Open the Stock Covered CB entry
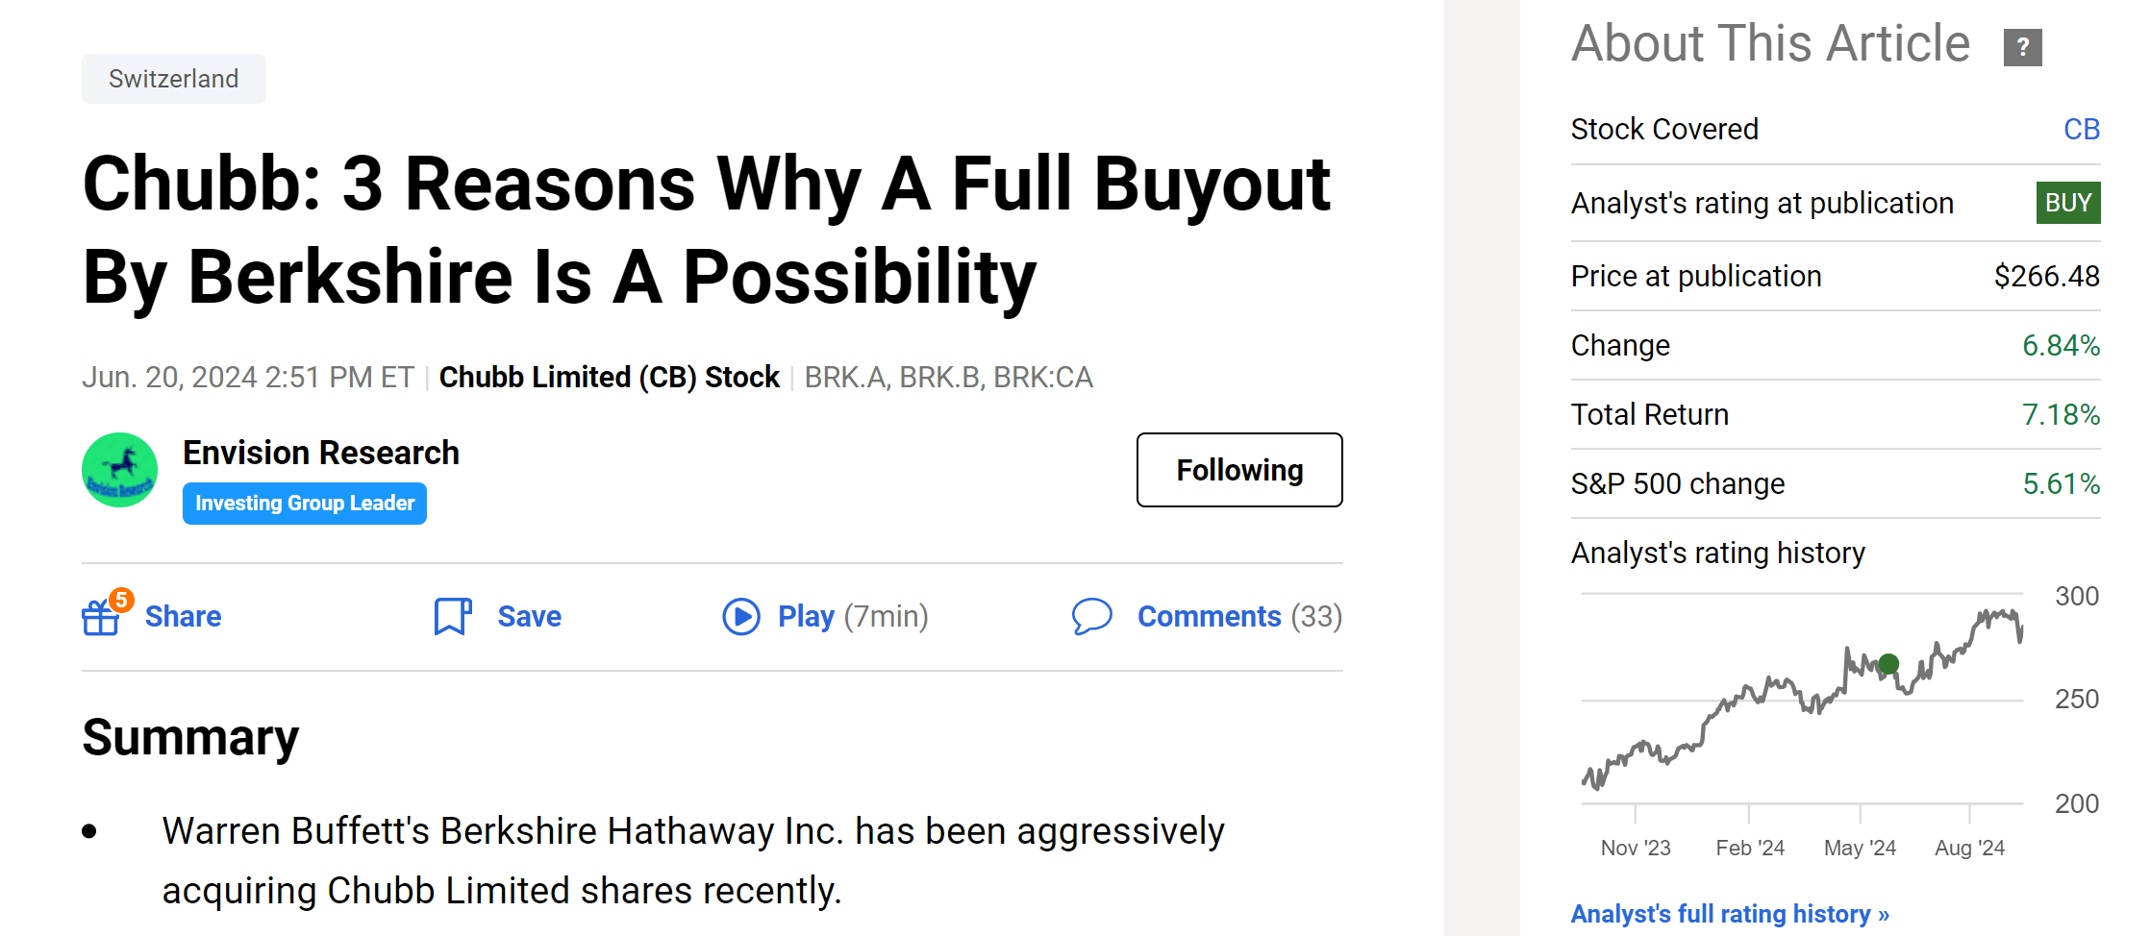Image resolution: width=2150 pixels, height=936 pixels. [2083, 128]
